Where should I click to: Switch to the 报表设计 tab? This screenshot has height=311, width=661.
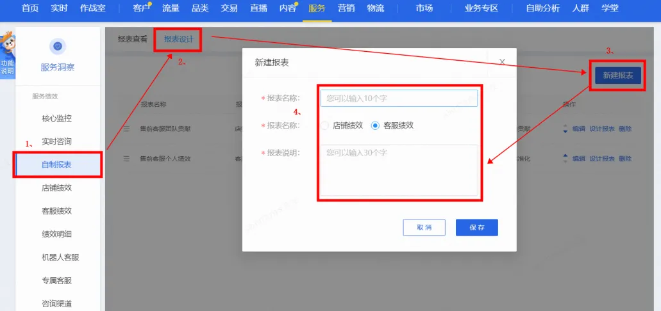179,40
